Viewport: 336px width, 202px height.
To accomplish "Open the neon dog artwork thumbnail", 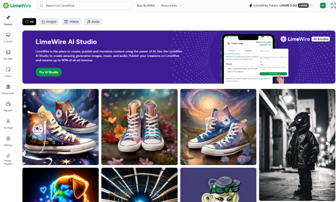I will pos(61,185).
